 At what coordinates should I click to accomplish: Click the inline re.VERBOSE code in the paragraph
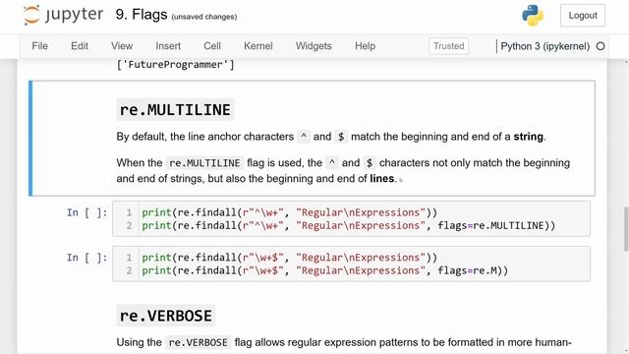coord(199,342)
